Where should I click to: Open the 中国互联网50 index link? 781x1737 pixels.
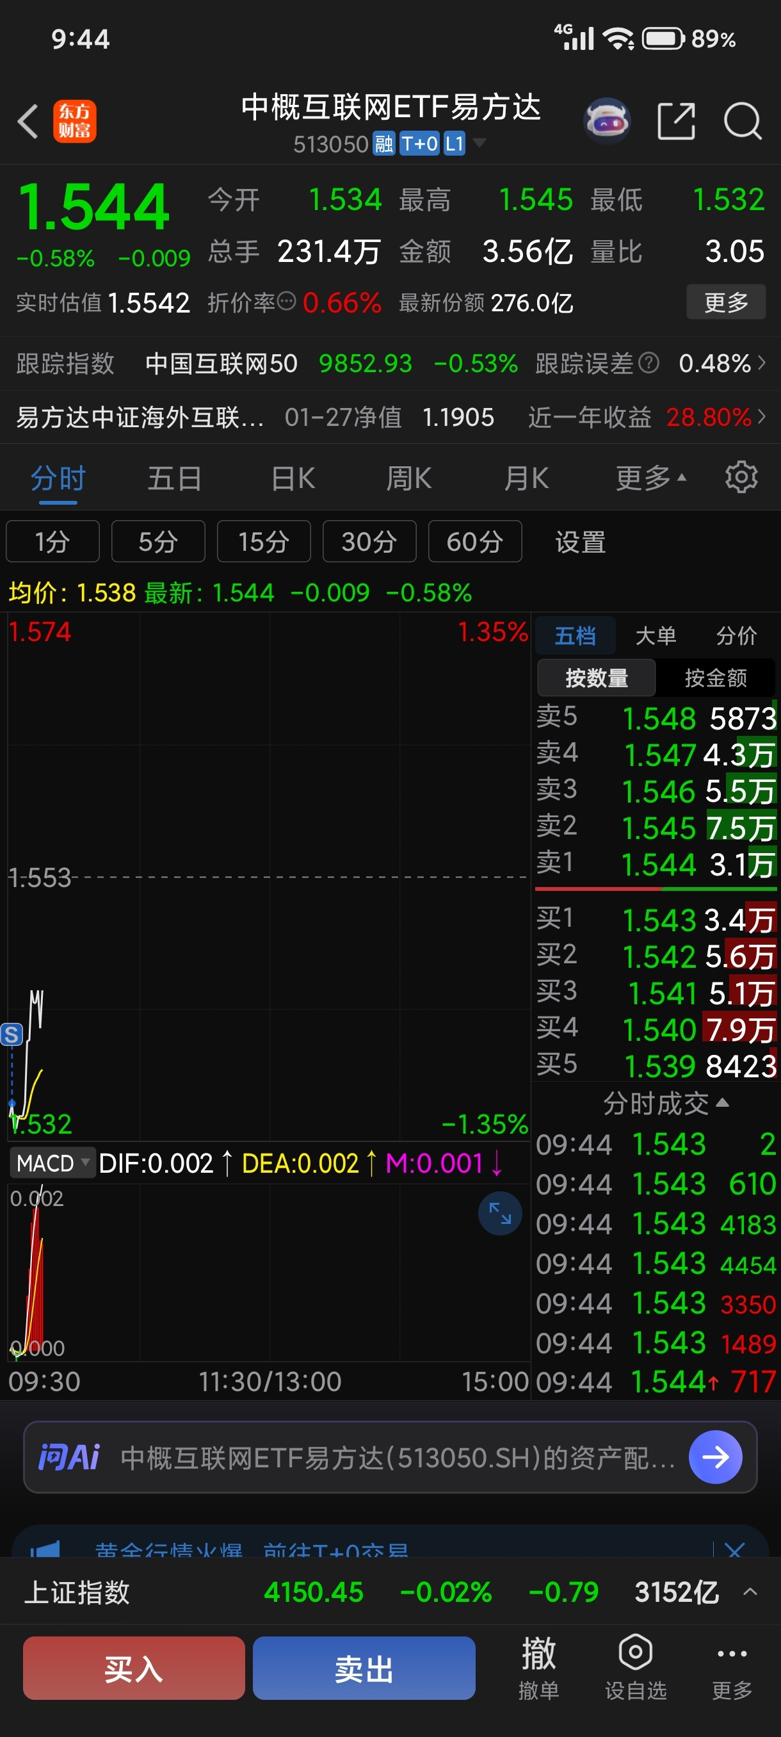coord(221,363)
